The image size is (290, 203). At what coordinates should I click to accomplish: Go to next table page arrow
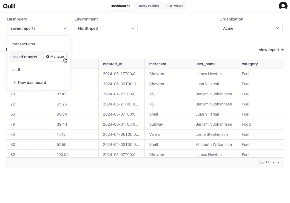278,163
